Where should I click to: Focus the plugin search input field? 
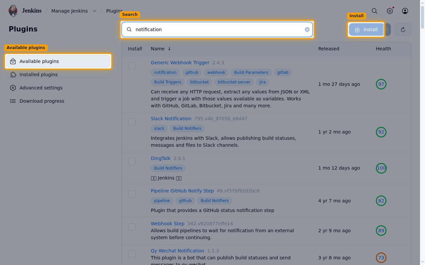coord(217,29)
